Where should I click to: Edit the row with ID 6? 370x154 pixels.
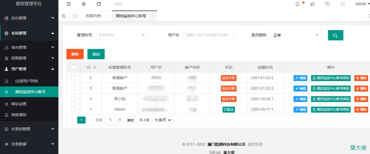[300, 78]
